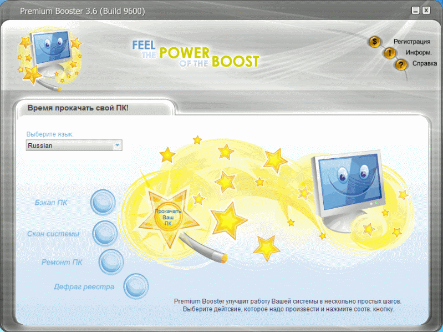Click the round button beside Дефраг реестра
Image resolution: width=443 pixels, height=332 pixels.
tap(136, 286)
